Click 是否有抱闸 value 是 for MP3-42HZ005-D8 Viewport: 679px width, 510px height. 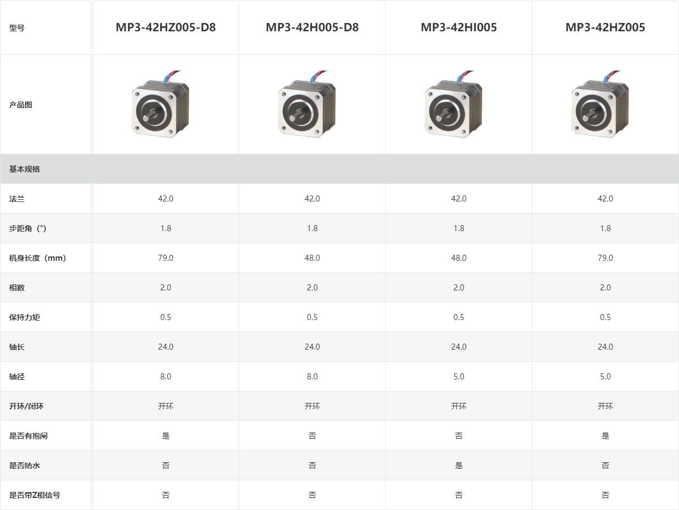[166, 436]
